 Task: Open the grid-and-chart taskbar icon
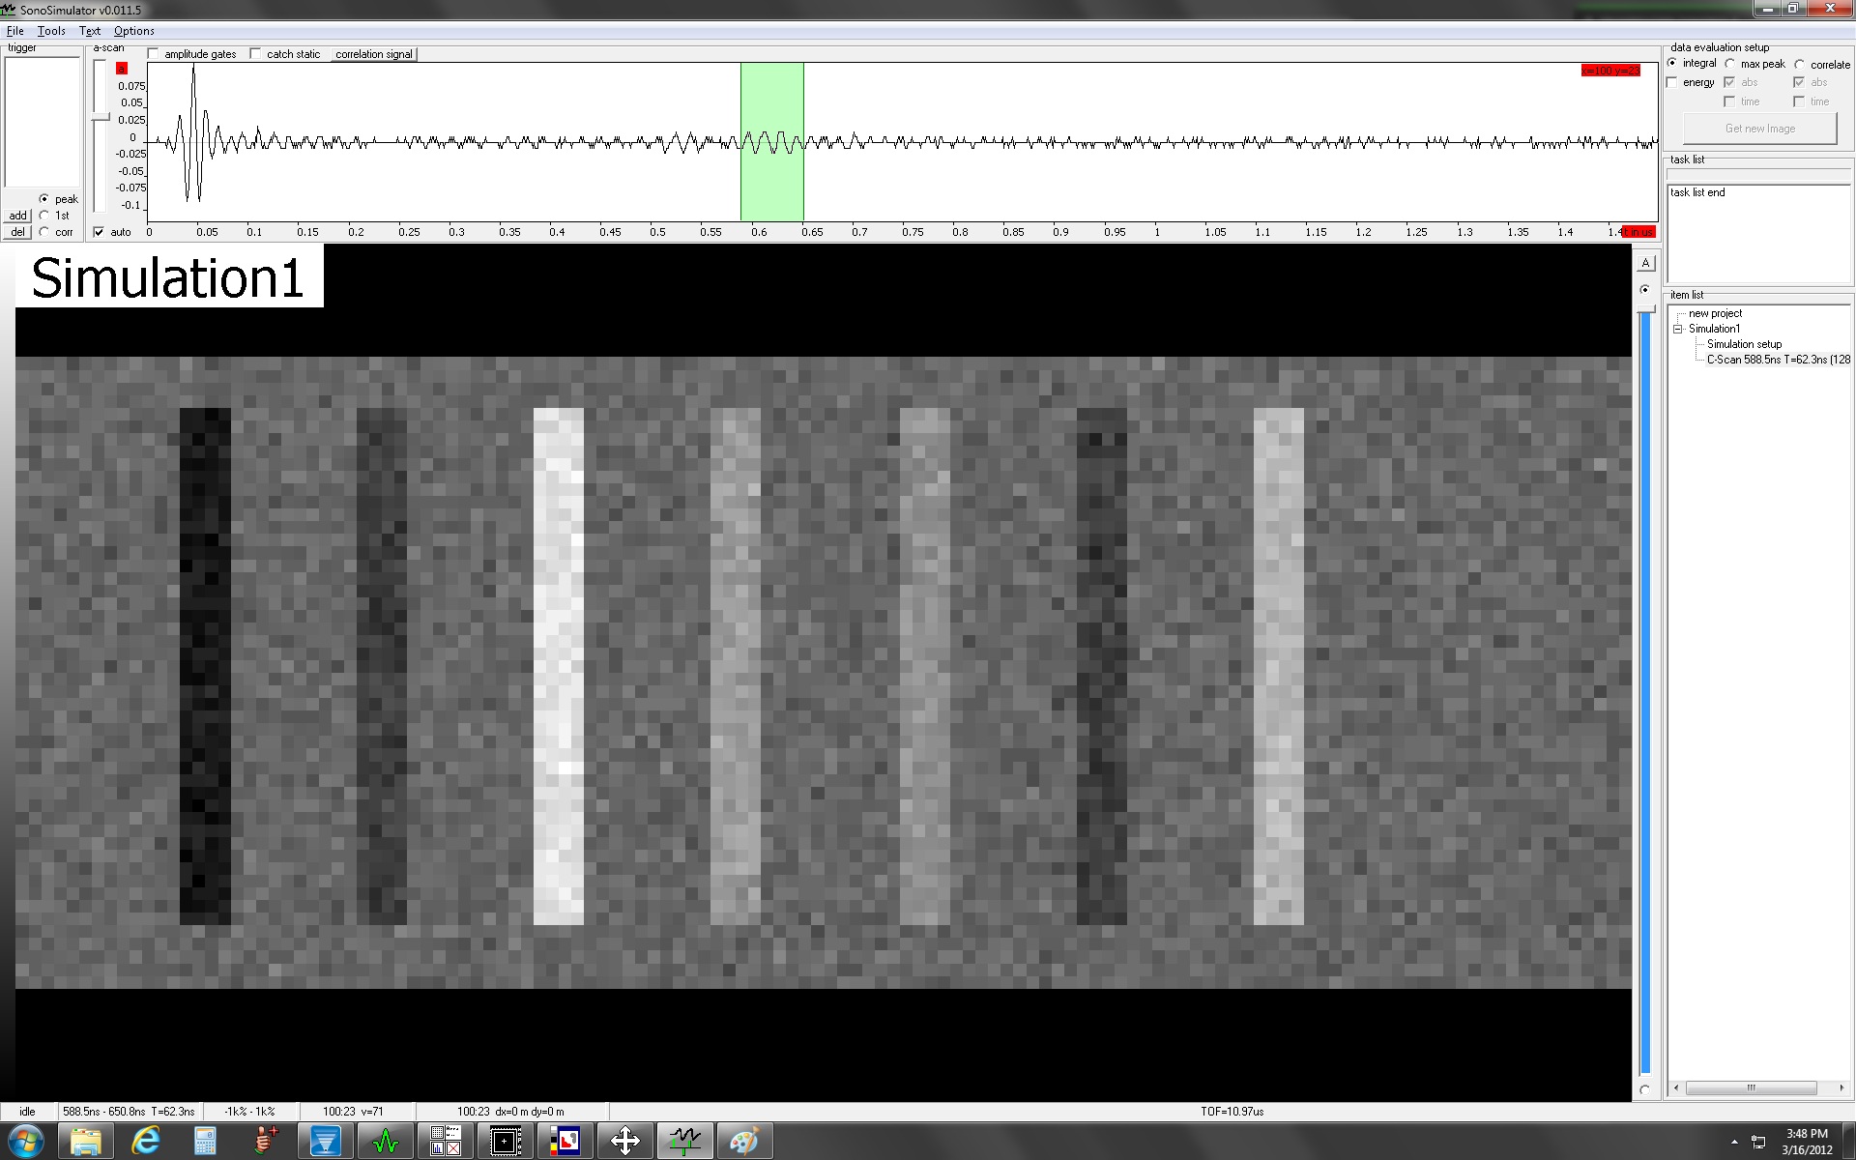445,1142
